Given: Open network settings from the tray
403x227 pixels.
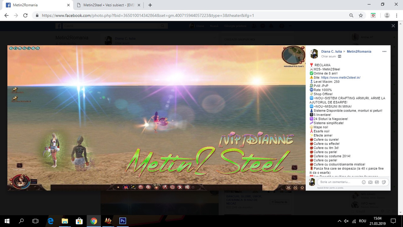Looking at the screenshot, I should [354, 221].
